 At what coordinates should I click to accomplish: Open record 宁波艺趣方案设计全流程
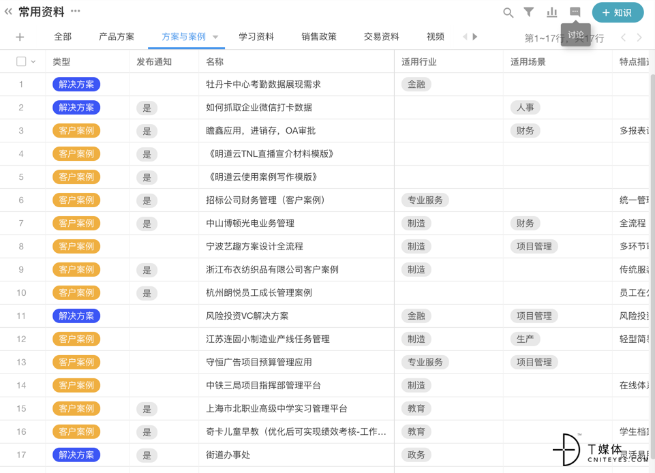pyautogui.click(x=254, y=247)
